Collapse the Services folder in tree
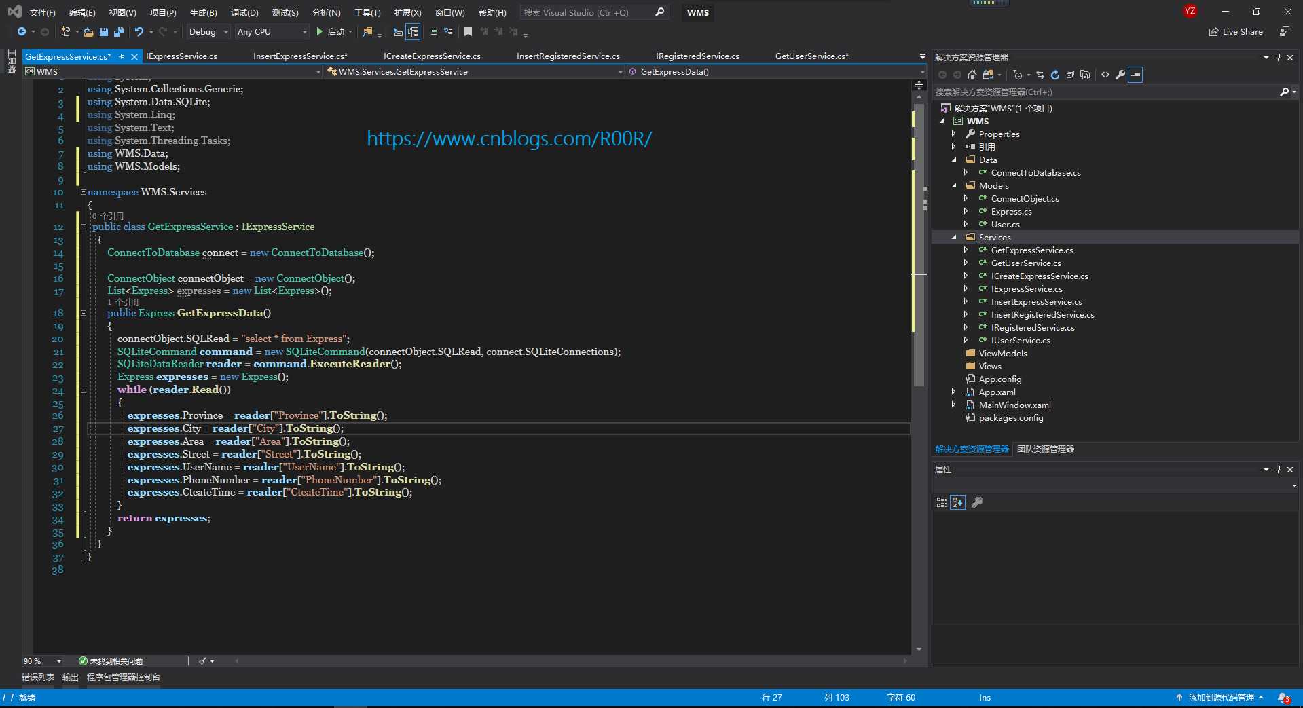1303x708 pixels. pyautogui.click(x=954, y=238)
